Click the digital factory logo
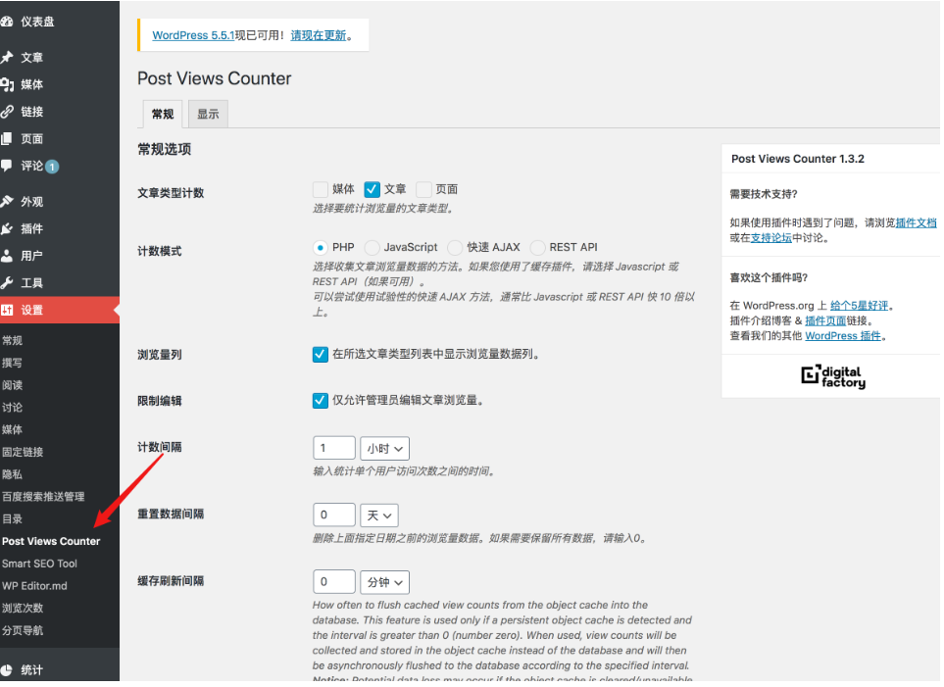This screenshot has height=687, width=944. [x=833, y=376]
